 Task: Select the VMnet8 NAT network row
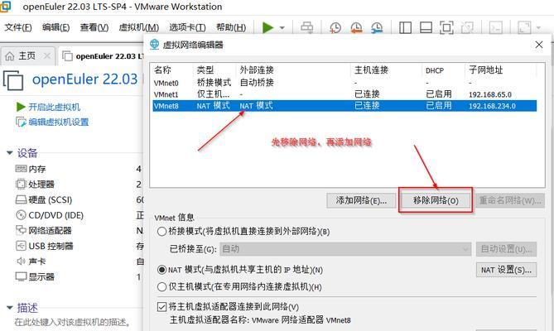pyautogui.click(x=344, y=106)
